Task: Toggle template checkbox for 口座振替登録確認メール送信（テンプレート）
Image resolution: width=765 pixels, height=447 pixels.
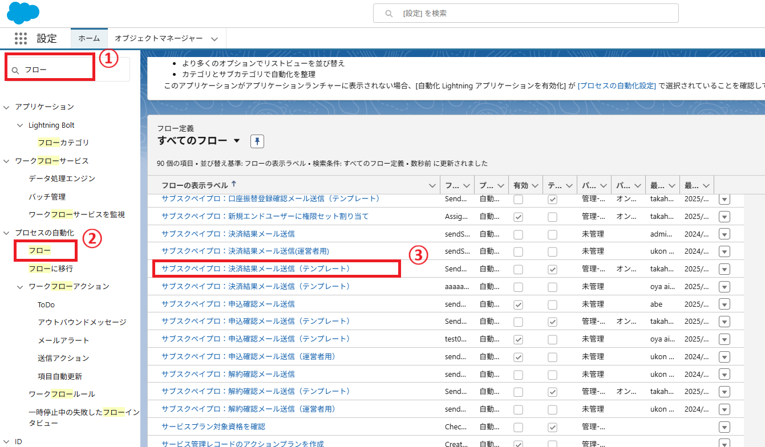Action: (x=552, y=199)
